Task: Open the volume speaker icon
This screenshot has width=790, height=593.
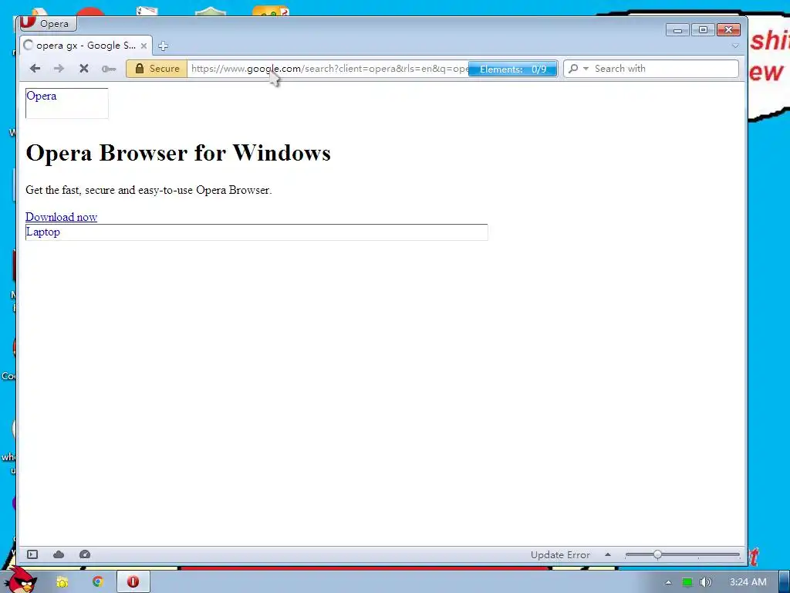Action: pyautogui.click(x=705, y=582)
